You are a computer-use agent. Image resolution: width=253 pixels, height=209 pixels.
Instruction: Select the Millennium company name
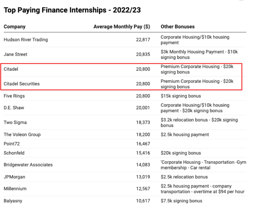tap(15, 189)
